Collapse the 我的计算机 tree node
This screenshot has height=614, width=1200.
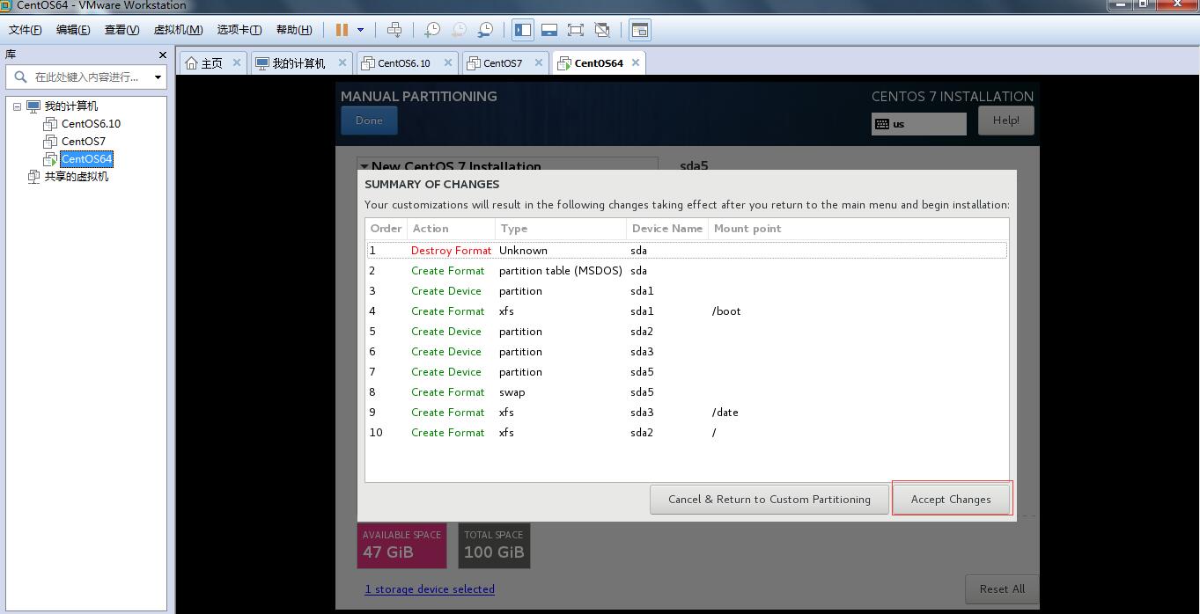[17, 106]
